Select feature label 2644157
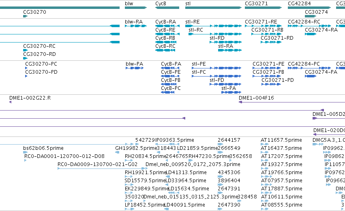 (229, 140)
